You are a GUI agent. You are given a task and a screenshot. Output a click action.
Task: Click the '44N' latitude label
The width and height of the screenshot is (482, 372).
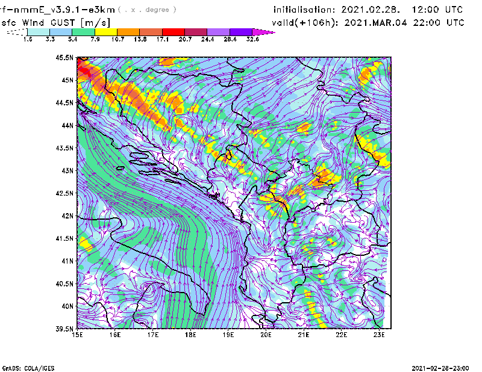point(67,125)
